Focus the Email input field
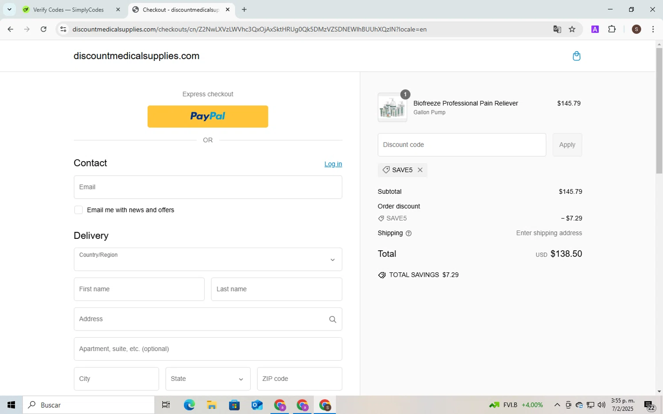 (x=208, y=187)
